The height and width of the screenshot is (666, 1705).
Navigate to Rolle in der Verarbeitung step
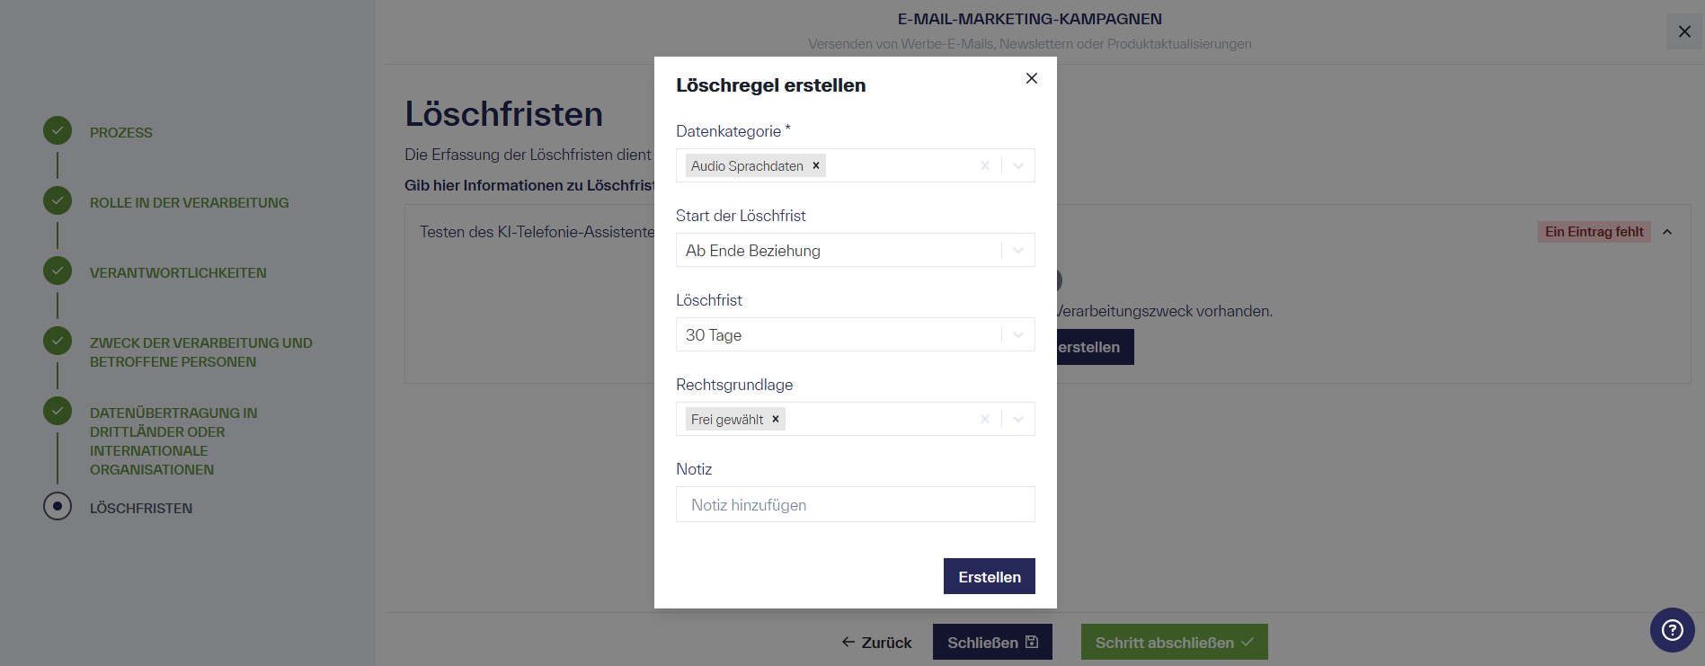57,200
